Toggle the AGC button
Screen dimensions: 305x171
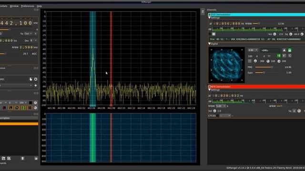coord(34,54)
